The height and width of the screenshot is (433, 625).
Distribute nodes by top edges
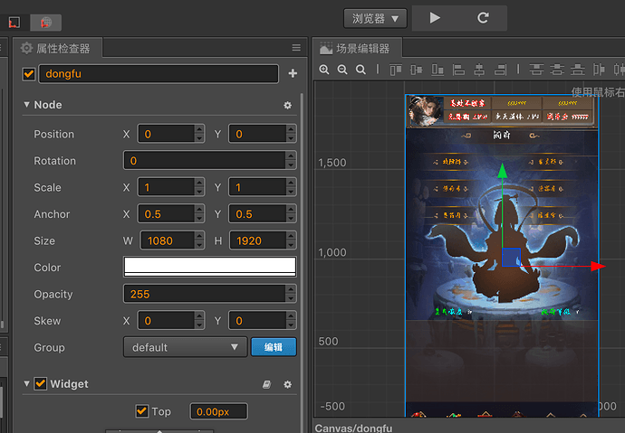(x=536, y=70)
